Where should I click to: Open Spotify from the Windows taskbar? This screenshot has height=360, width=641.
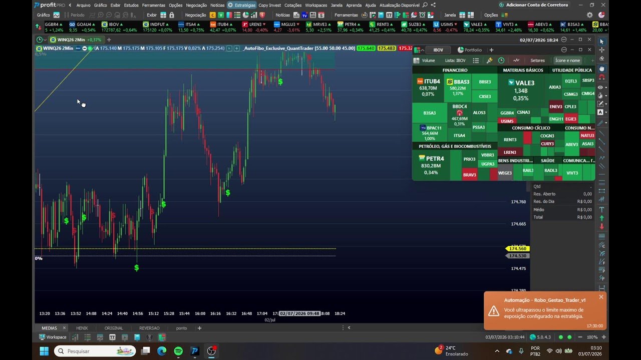178,351
